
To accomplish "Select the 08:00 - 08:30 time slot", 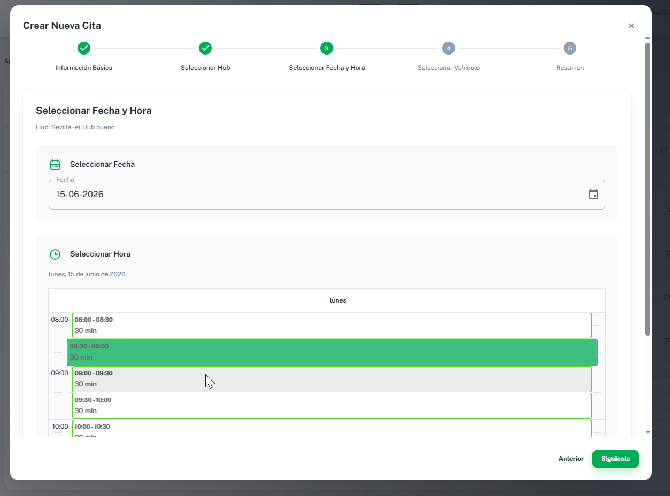I will pyautogui.click(x=332, y=325).
